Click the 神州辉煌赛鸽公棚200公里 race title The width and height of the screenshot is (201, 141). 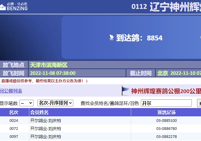pos(166,91)
